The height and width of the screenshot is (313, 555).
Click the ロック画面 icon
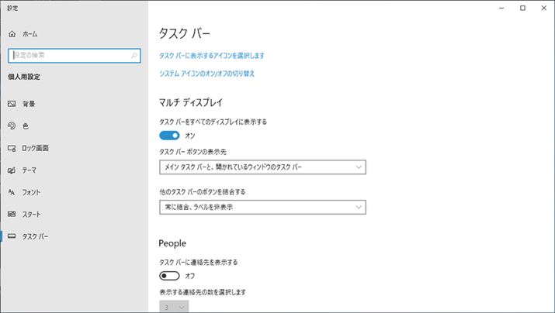point(12,148)
